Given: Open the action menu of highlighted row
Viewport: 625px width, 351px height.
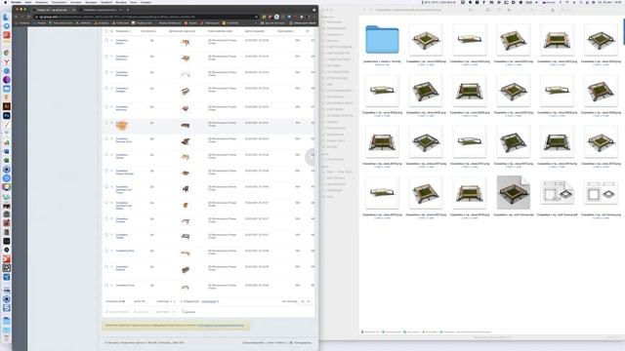Looking at the screenshot, I should click(x=111, y=123).
